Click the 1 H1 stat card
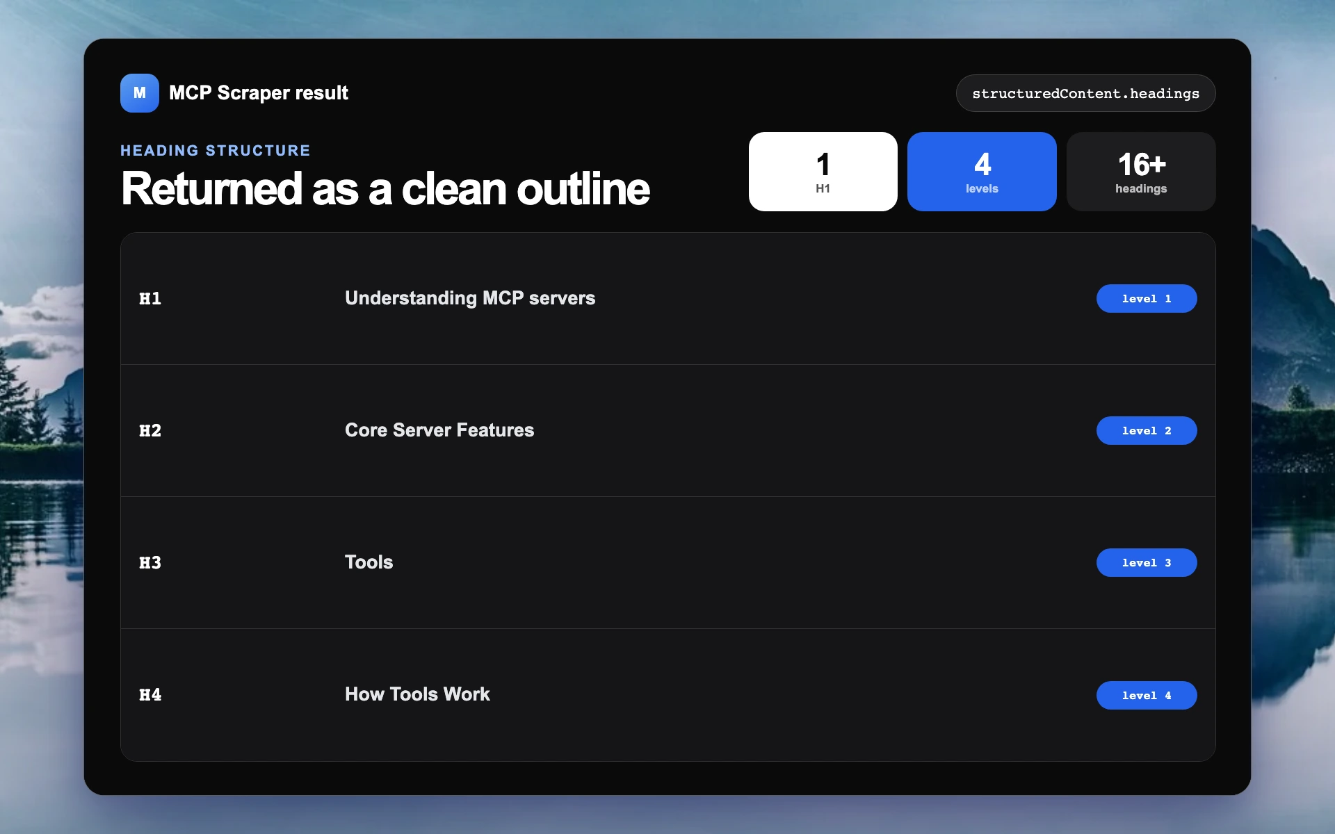This screenshot has height=834, width=1335. click(823, 172)
